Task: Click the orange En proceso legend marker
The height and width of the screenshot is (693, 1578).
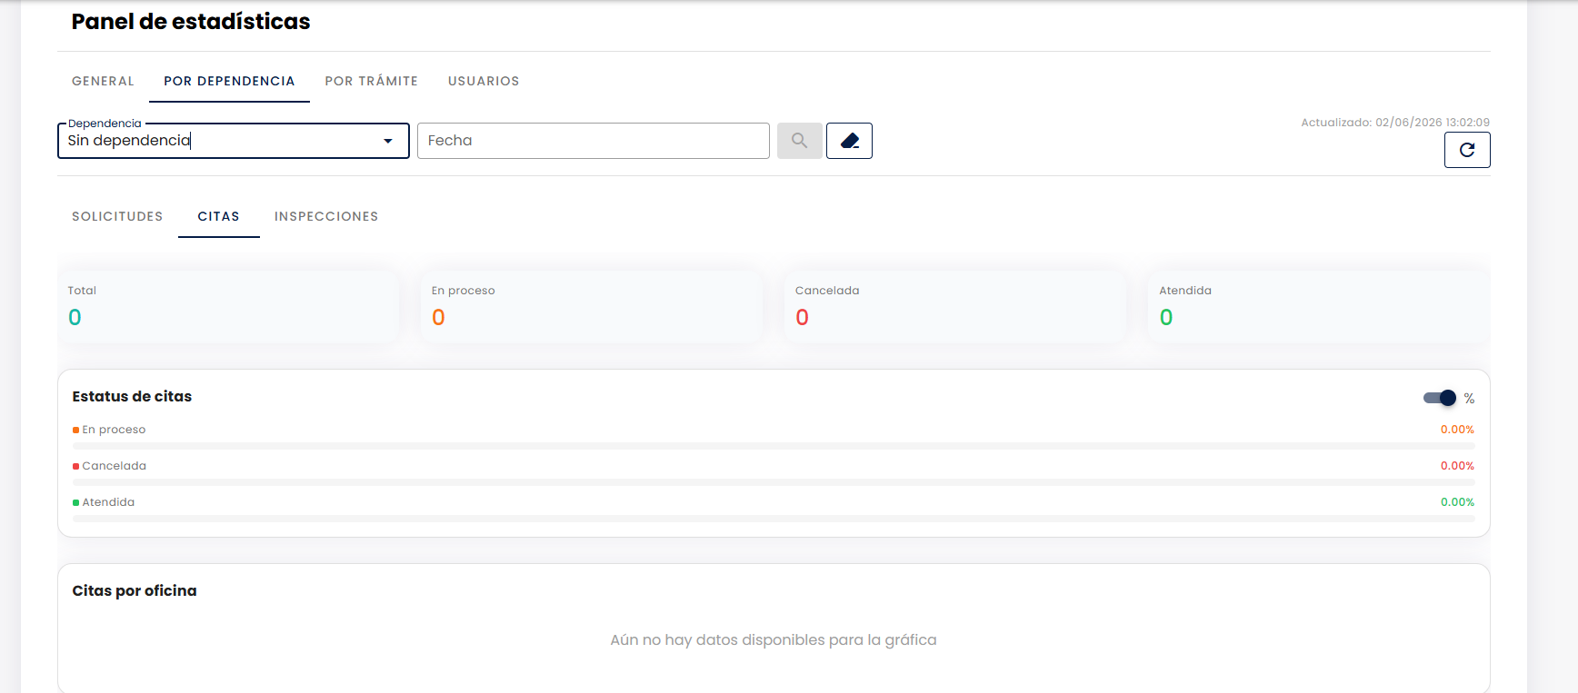Action: [76, 431]
